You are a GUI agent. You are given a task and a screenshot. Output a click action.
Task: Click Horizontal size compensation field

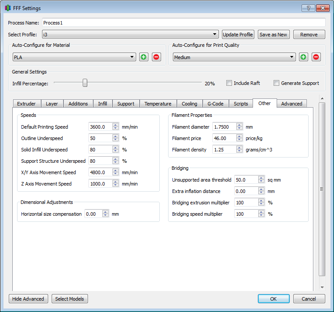pos(93,214)
